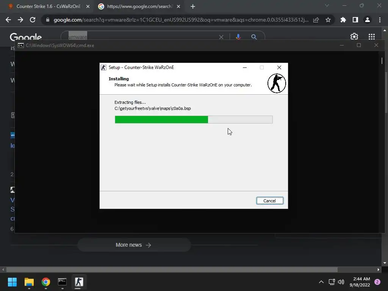388x291 pixels.
Task: Show hidden system tray icons
Action: point(321,282)
